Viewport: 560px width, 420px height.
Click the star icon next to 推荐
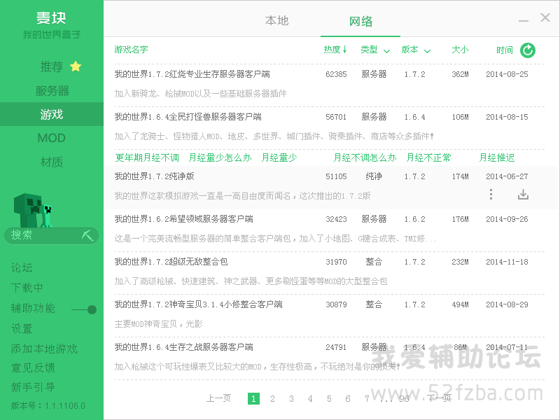coord(76,66)
